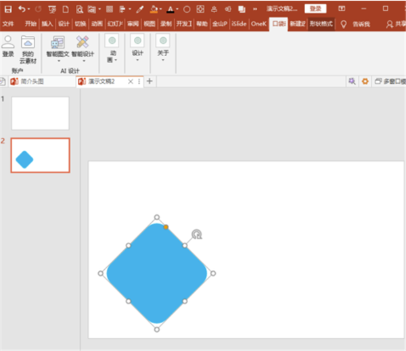This screenshot has width=406, height=351.
Task: Click the yellow corner-radius adjustment handle
Action: pyautogui.click(x=166, y=227)
